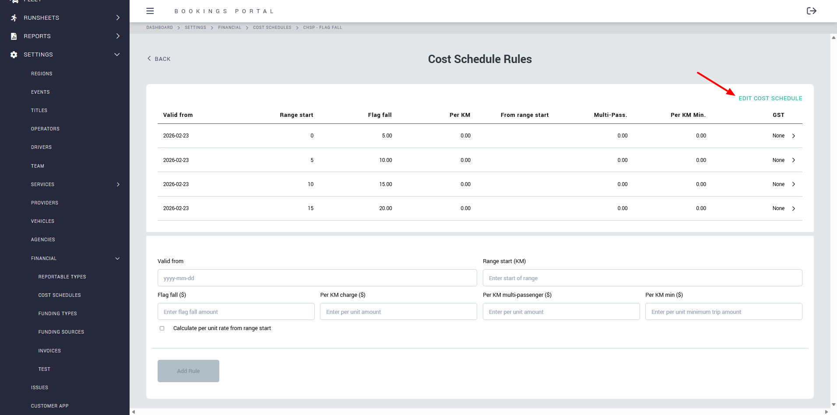Expand the Runsheets sidebar section
Screen dimensions: 837x415
[117, 18]
